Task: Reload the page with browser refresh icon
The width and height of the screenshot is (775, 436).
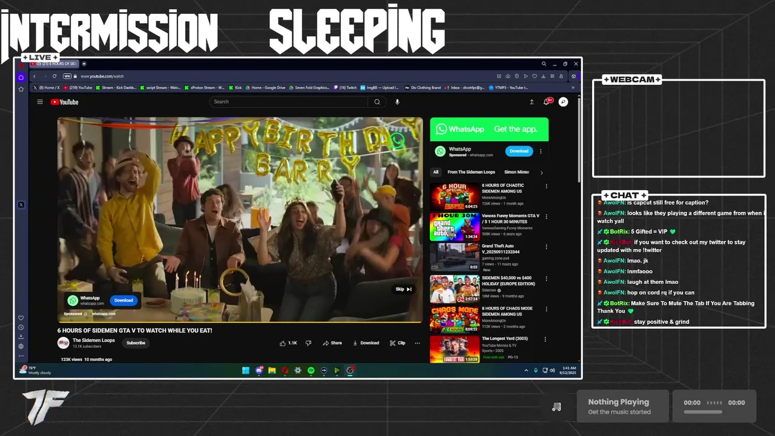Action: click(x=54, y=76)
